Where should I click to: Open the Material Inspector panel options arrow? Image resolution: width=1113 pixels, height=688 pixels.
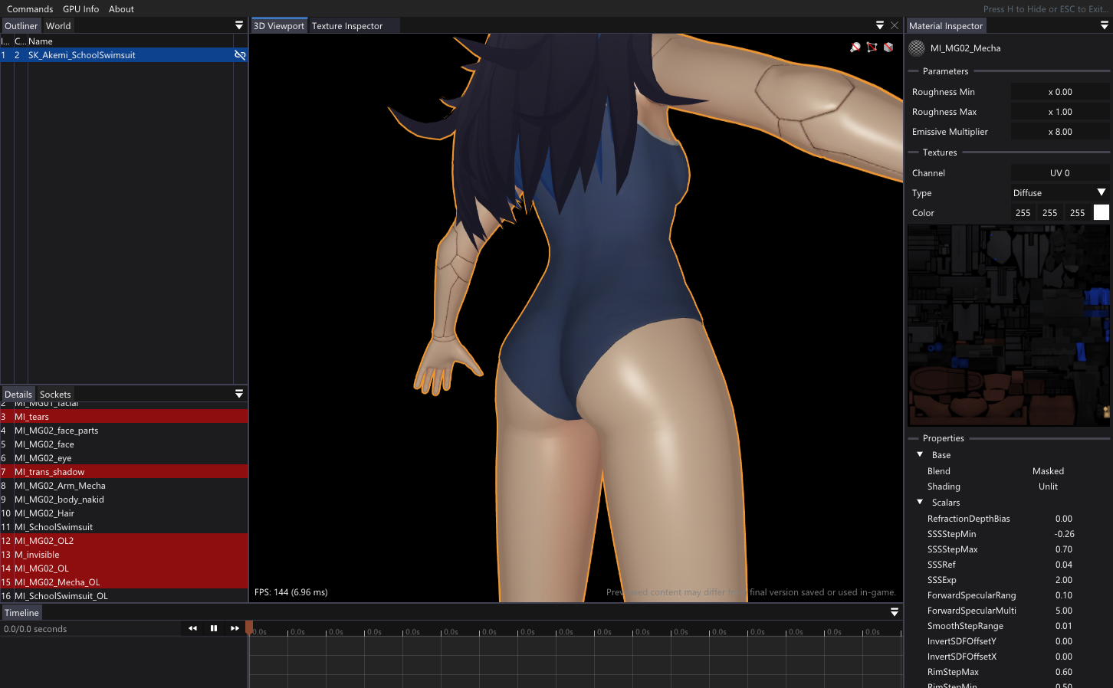click(1104, 25)
